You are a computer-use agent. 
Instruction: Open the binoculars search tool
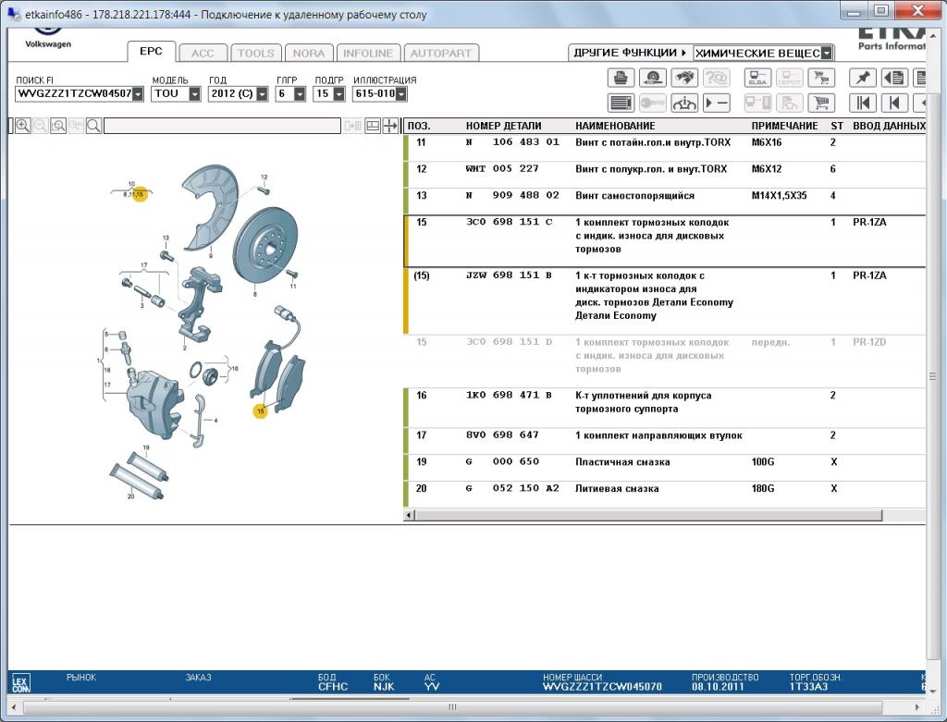683,78
